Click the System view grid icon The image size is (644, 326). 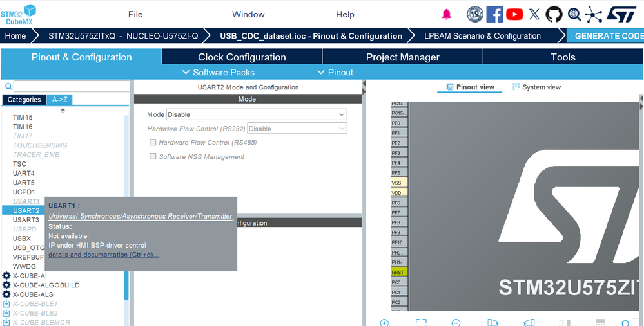point(516,87)
